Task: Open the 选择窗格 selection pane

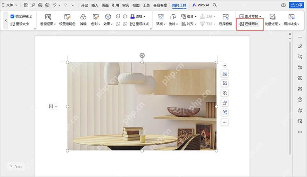Action: [x=225, y=20]
